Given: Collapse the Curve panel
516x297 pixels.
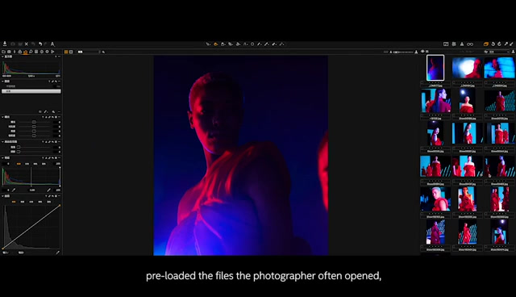Looking at the screenshot, I should pyautogui.click(x=2, y=196).
